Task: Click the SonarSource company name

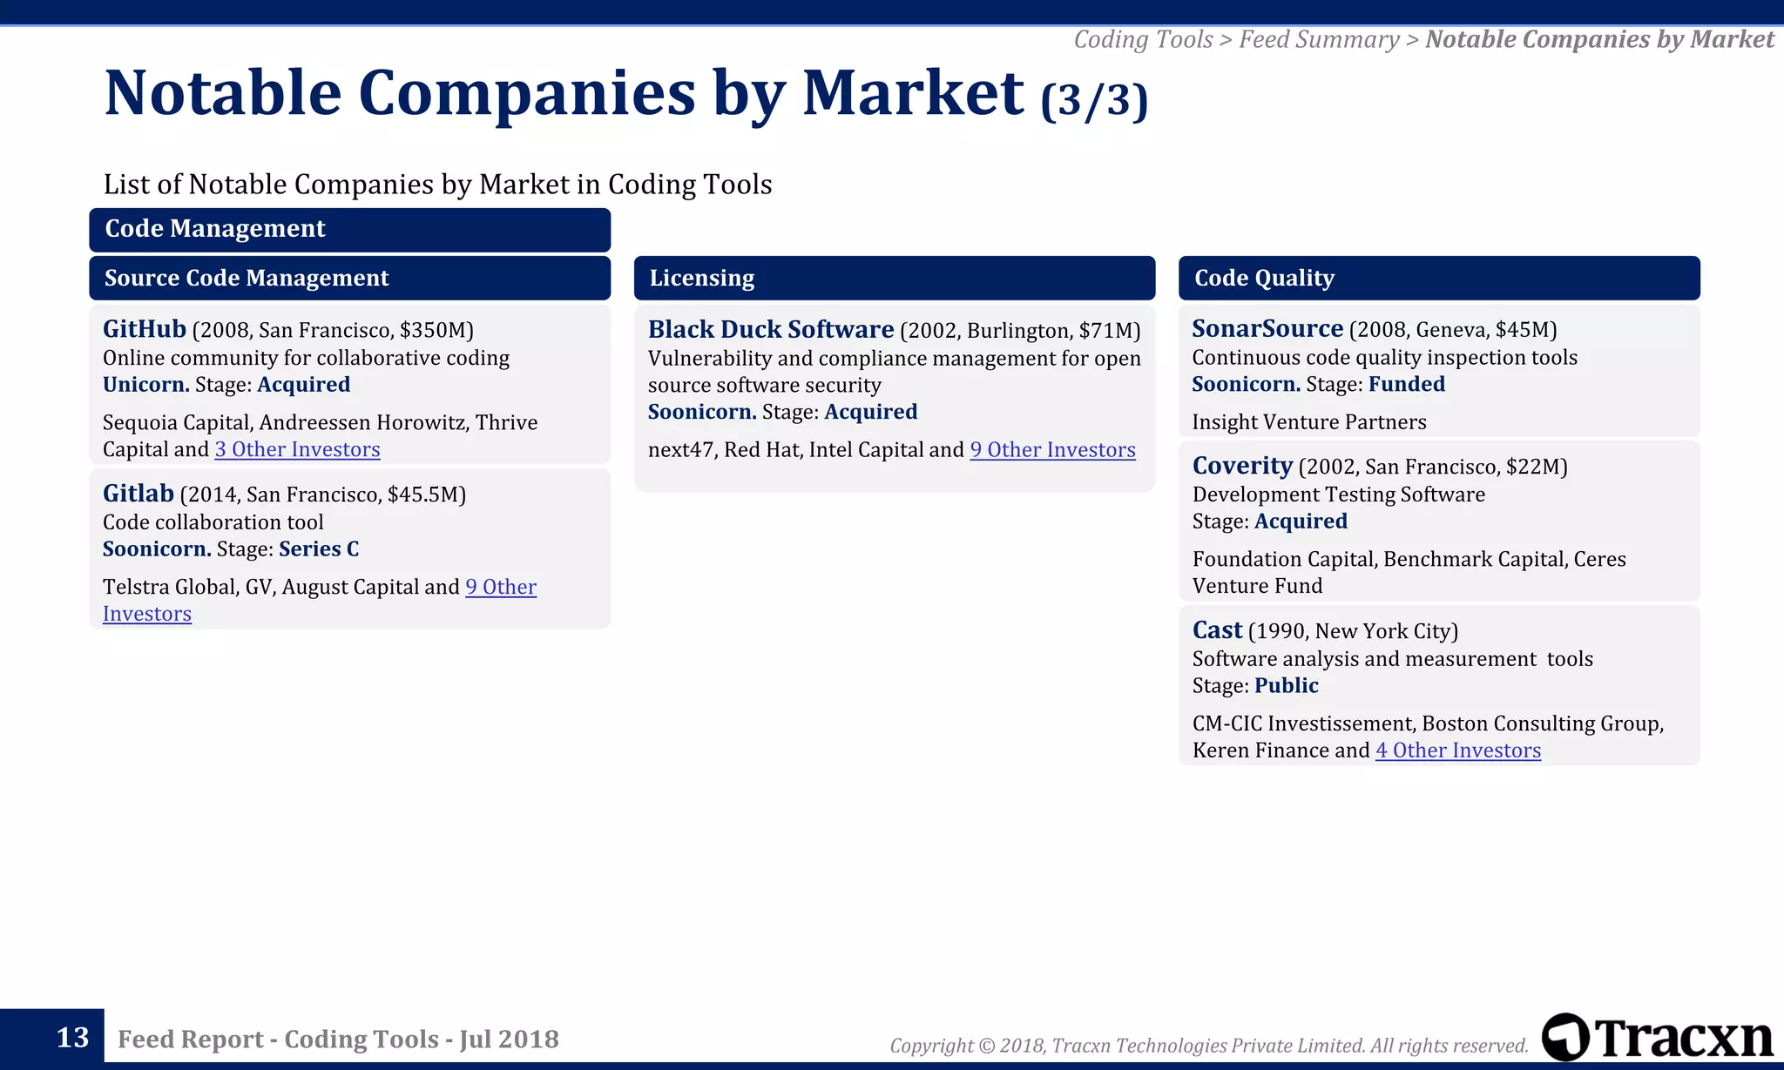Action: pyautogui.click(x=1267, y=328)
